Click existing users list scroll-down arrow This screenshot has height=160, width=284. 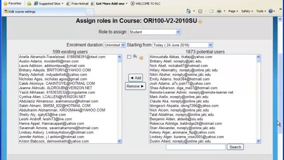(x=119, y=141)
